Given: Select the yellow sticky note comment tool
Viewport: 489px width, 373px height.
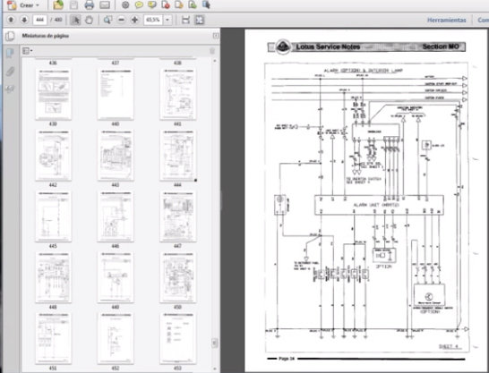Looking at the screenshot, I should pyautogui.click(x=139, y=5).
